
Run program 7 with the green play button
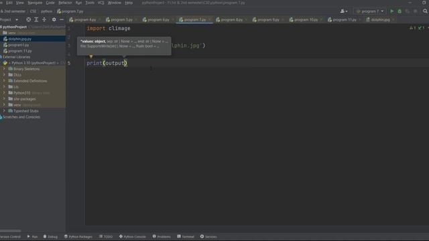tap(391, 11)
